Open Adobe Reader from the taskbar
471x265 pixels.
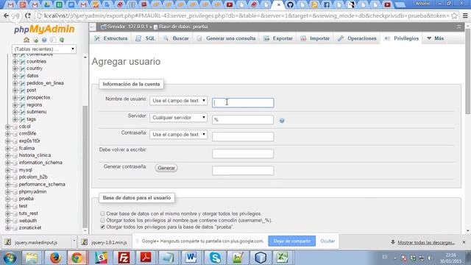[x=146, y=258]
